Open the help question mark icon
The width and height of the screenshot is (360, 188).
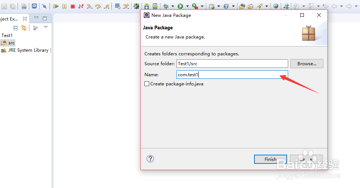[150, 159]
